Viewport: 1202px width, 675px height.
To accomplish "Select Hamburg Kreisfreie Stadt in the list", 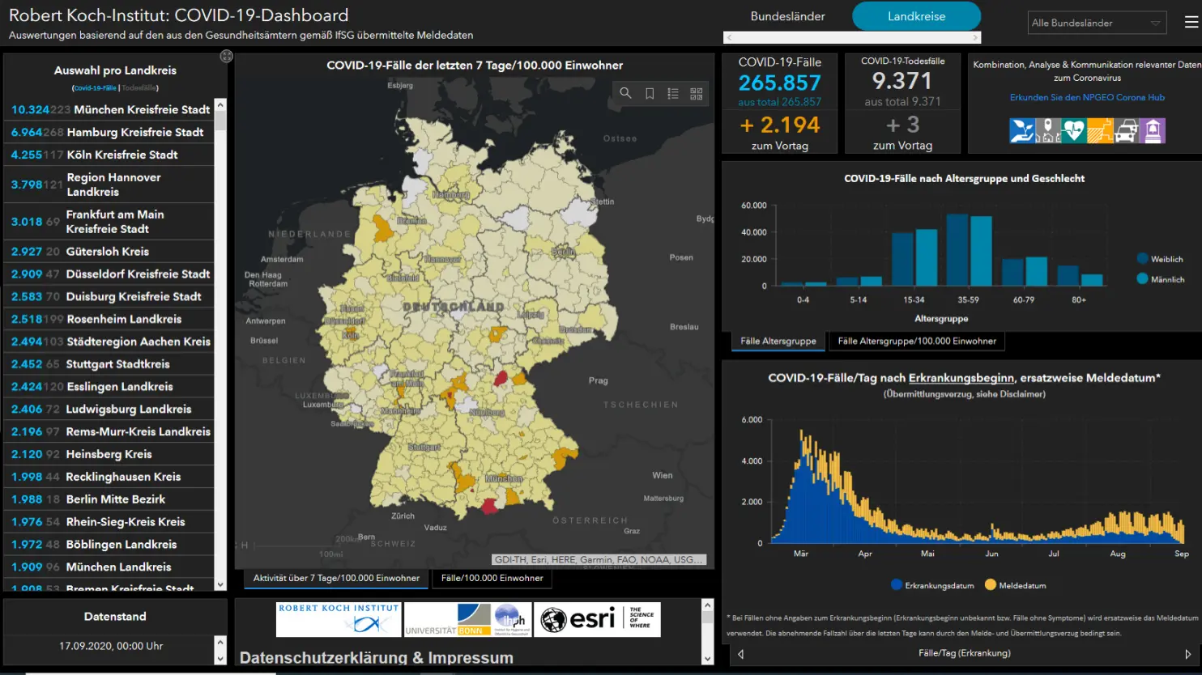I will click(x=109, y=132).
